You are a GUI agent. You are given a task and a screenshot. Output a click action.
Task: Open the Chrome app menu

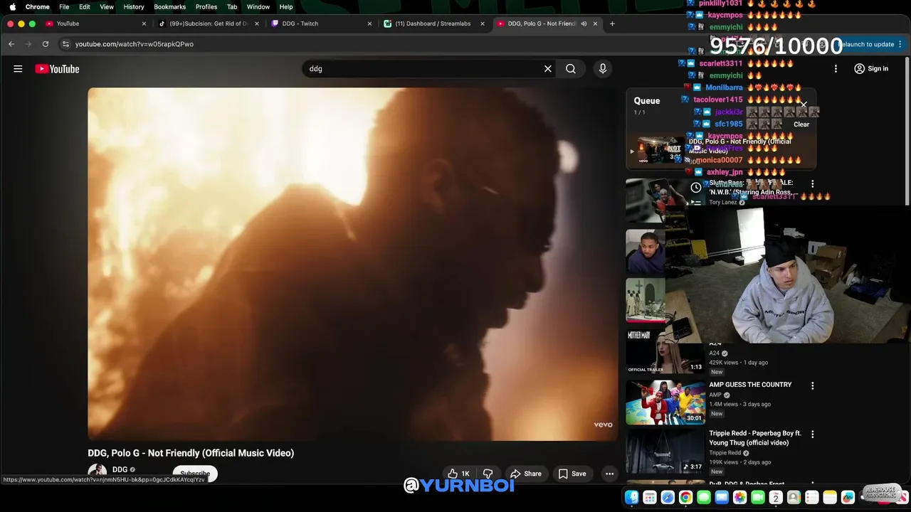pyautogui.click(x=37, y=6)
